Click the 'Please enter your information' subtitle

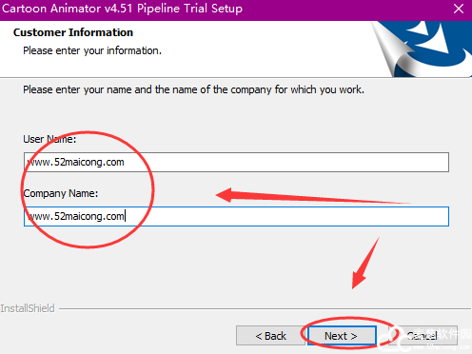[92, 50]
